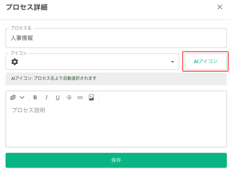Toggle bold formatting
This screenshot has height=171, width=231.
tap(35, 97)
